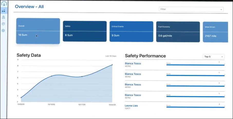Image resolution: width=233 pixels, height=119 pixels.
Task: Open the dashboard overview sidebar icon
Action: 4,11
